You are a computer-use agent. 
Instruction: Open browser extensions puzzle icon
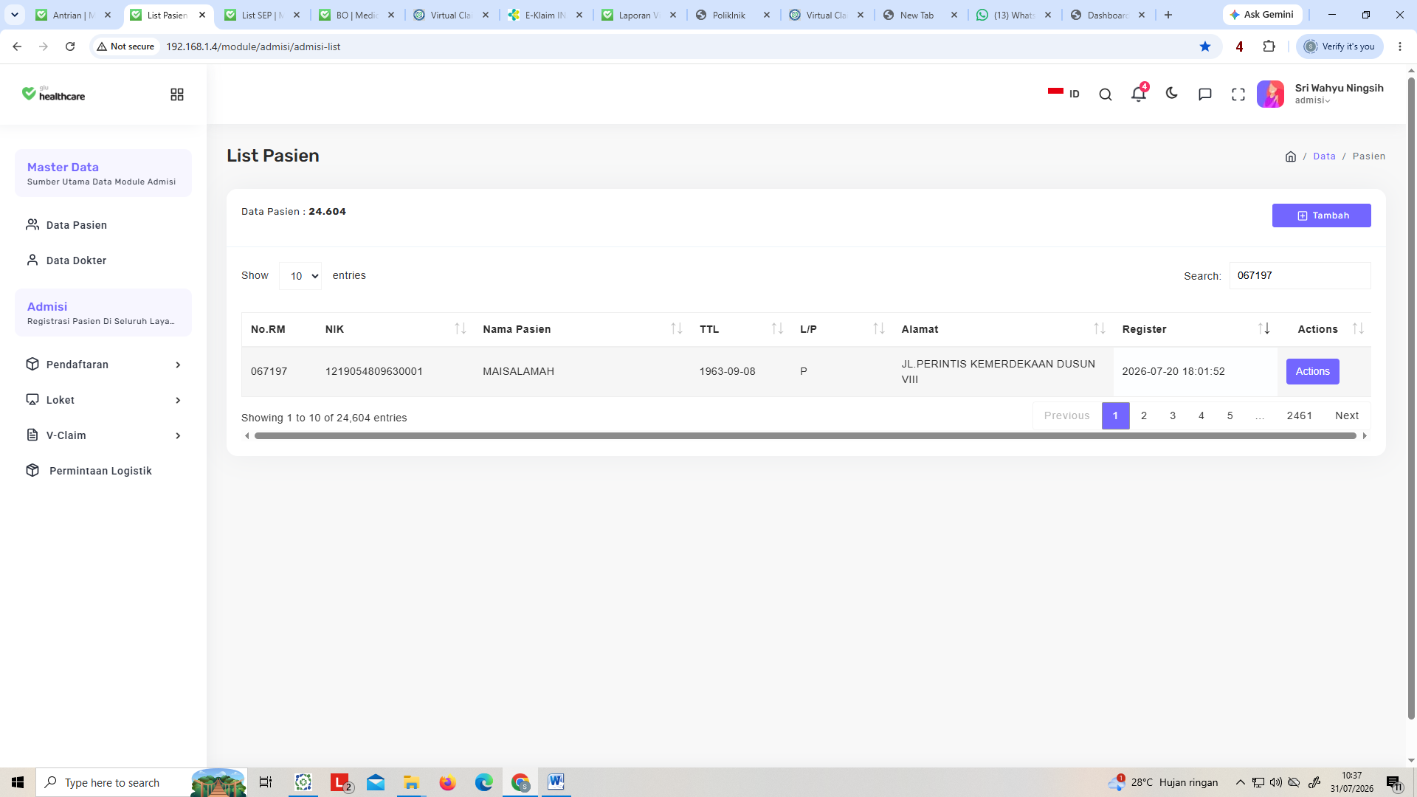click(x=1269, y=46)
